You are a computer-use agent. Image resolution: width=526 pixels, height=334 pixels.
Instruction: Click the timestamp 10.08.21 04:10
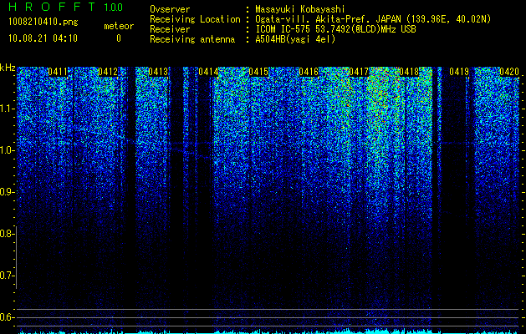(x=43, y=38)
